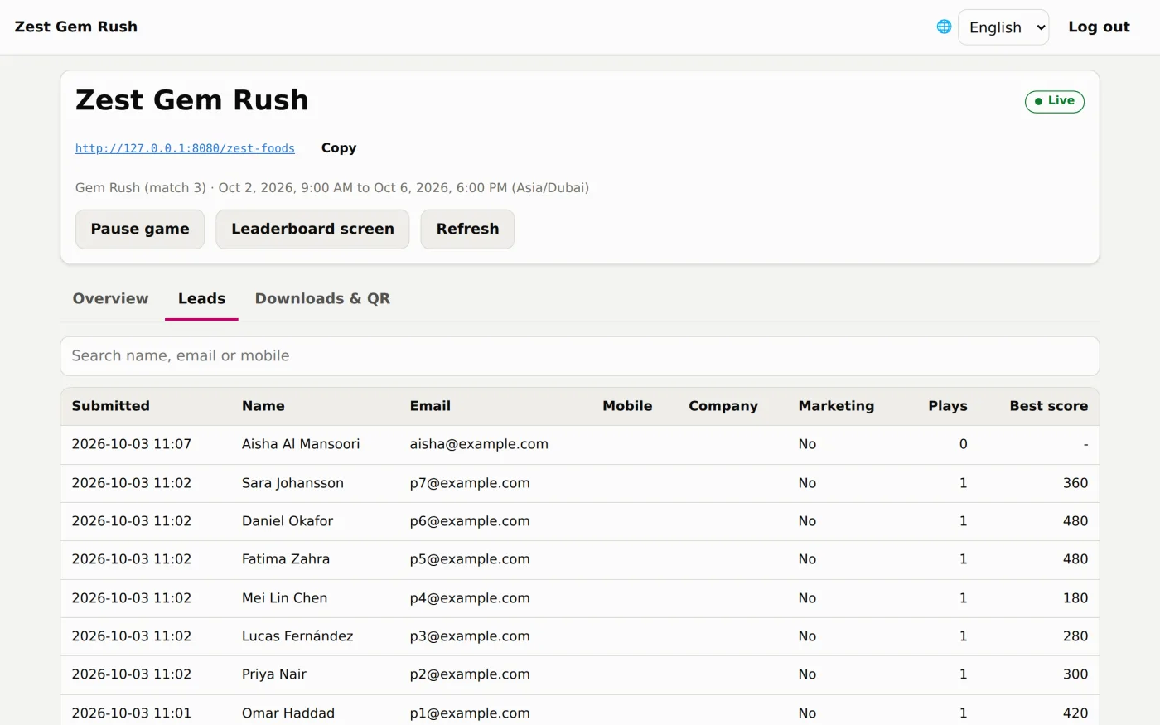Open the zest-foods game URL link
This screenshot has height=725, width=1160.
coord(185,148)
